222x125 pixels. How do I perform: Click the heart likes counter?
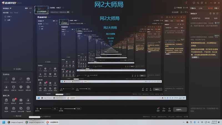click(x=186, y=12)
